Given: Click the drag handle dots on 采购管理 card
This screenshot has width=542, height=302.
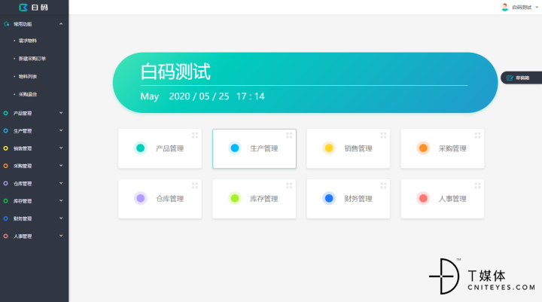Looking at the screenshot, I should point(478,136).
